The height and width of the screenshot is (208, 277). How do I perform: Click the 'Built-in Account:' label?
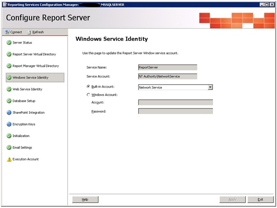tap(103, 86)
